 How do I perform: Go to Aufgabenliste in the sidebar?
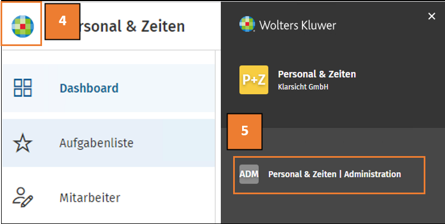(96, 143)
